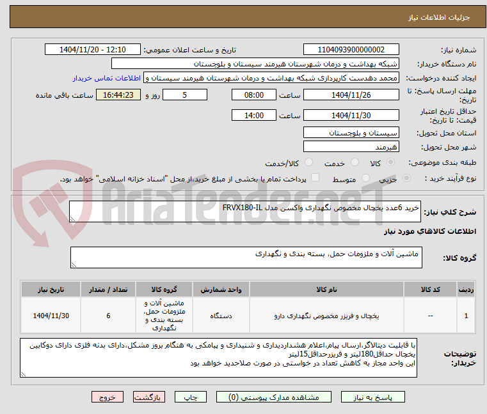Click the اطلاعات کالاهای مورد نیاز heading

pos(430,231)
